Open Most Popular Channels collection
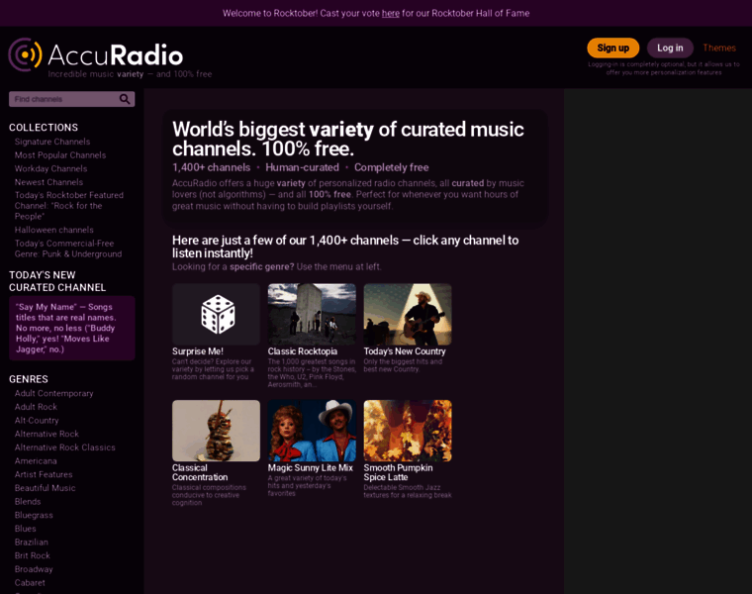 point(60,155)
